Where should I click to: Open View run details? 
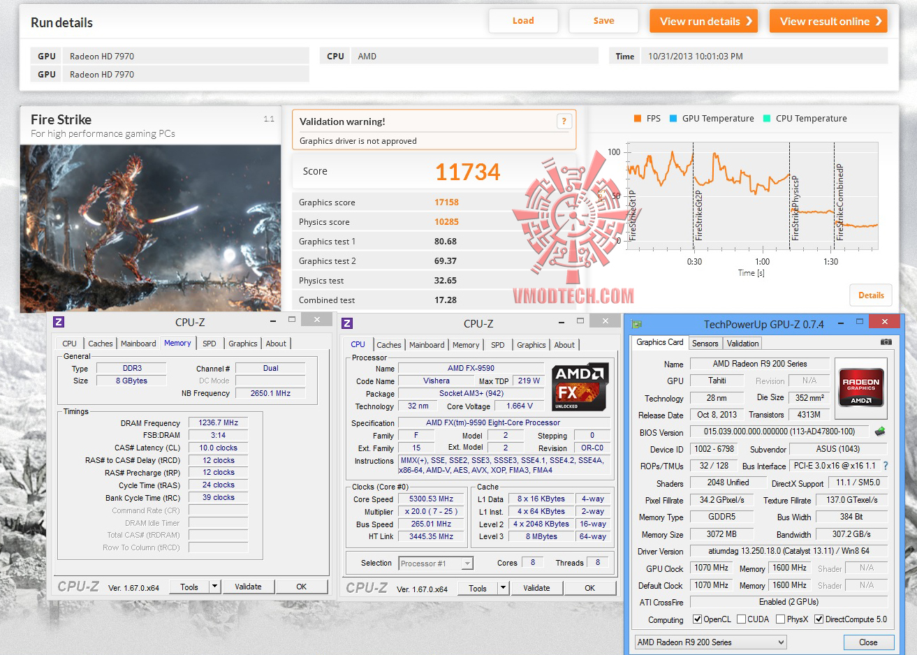click(x=704, y=21)
